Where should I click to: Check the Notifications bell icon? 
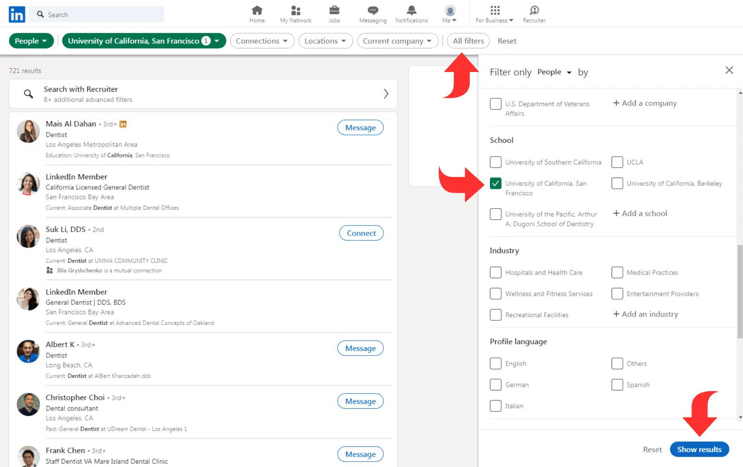[412, 10]
